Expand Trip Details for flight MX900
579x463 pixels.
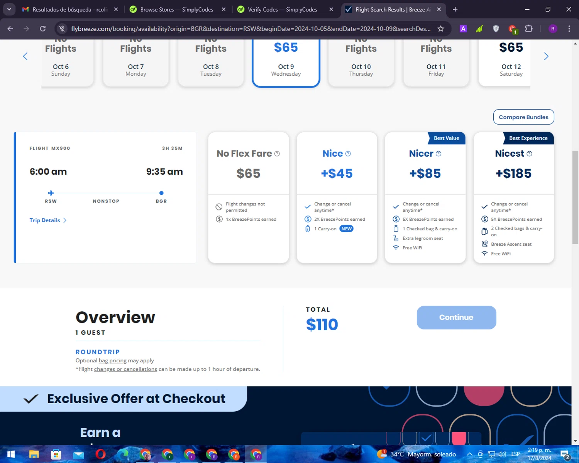pos(48,220)
